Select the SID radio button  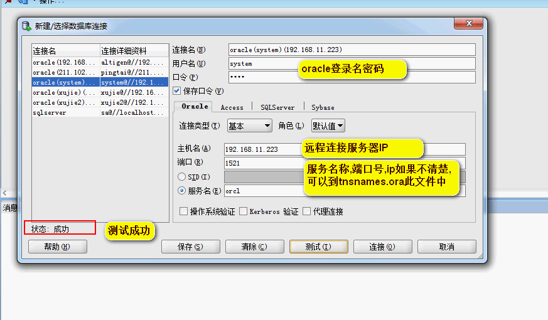coord(181,177)
